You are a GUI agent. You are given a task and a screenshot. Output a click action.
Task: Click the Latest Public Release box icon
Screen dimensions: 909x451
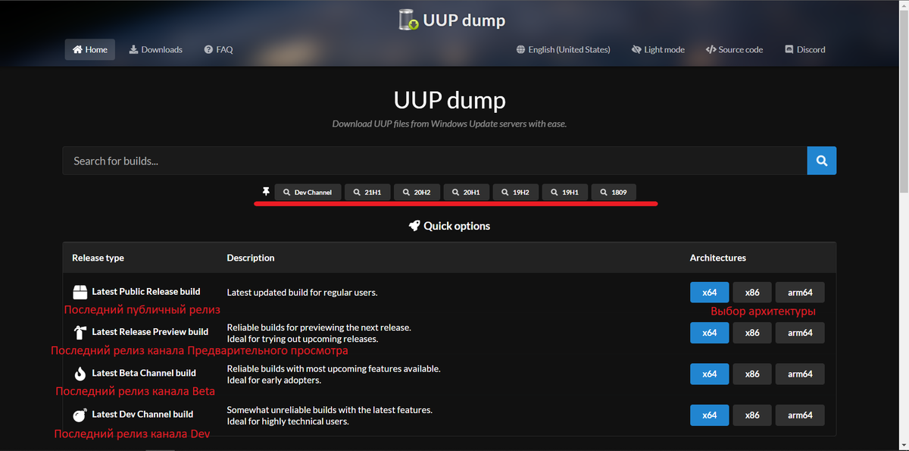80,292
